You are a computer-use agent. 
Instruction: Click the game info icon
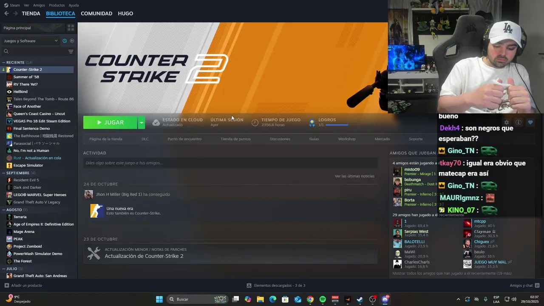[x=518, y=122]
